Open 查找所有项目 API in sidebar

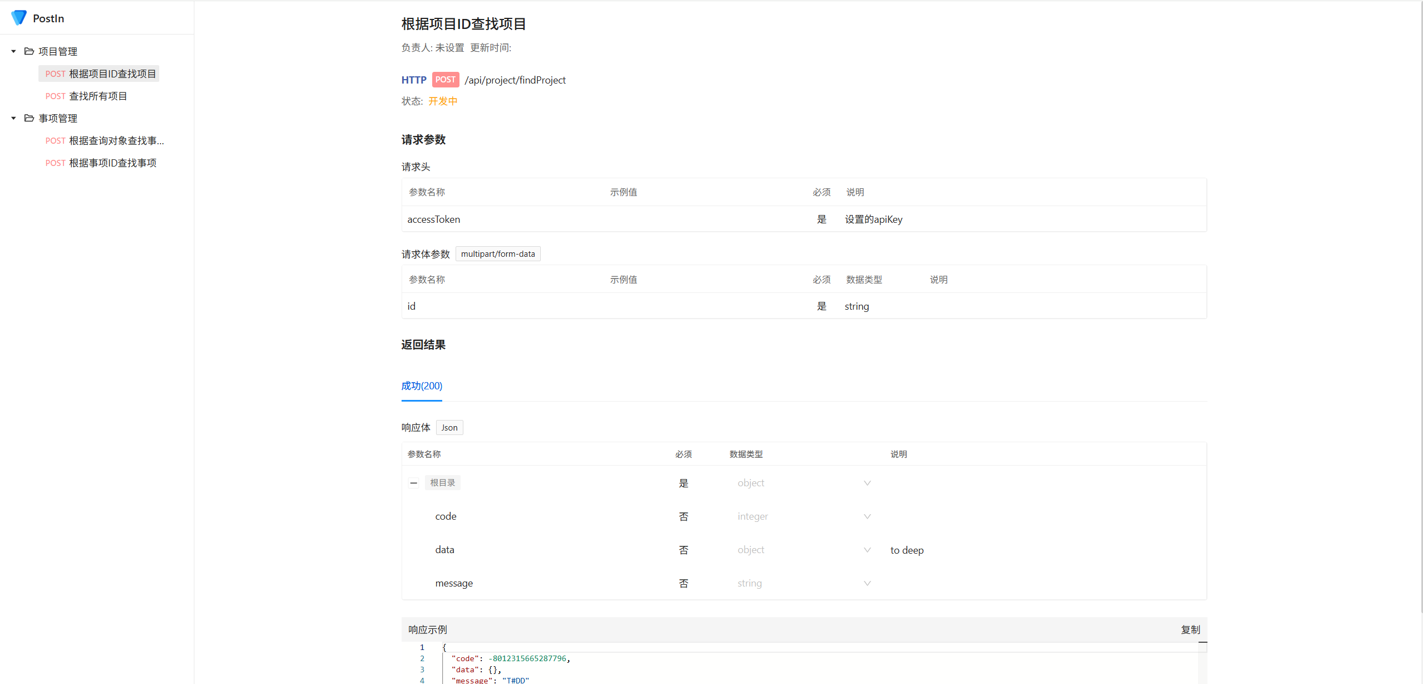tap(97, 96)
